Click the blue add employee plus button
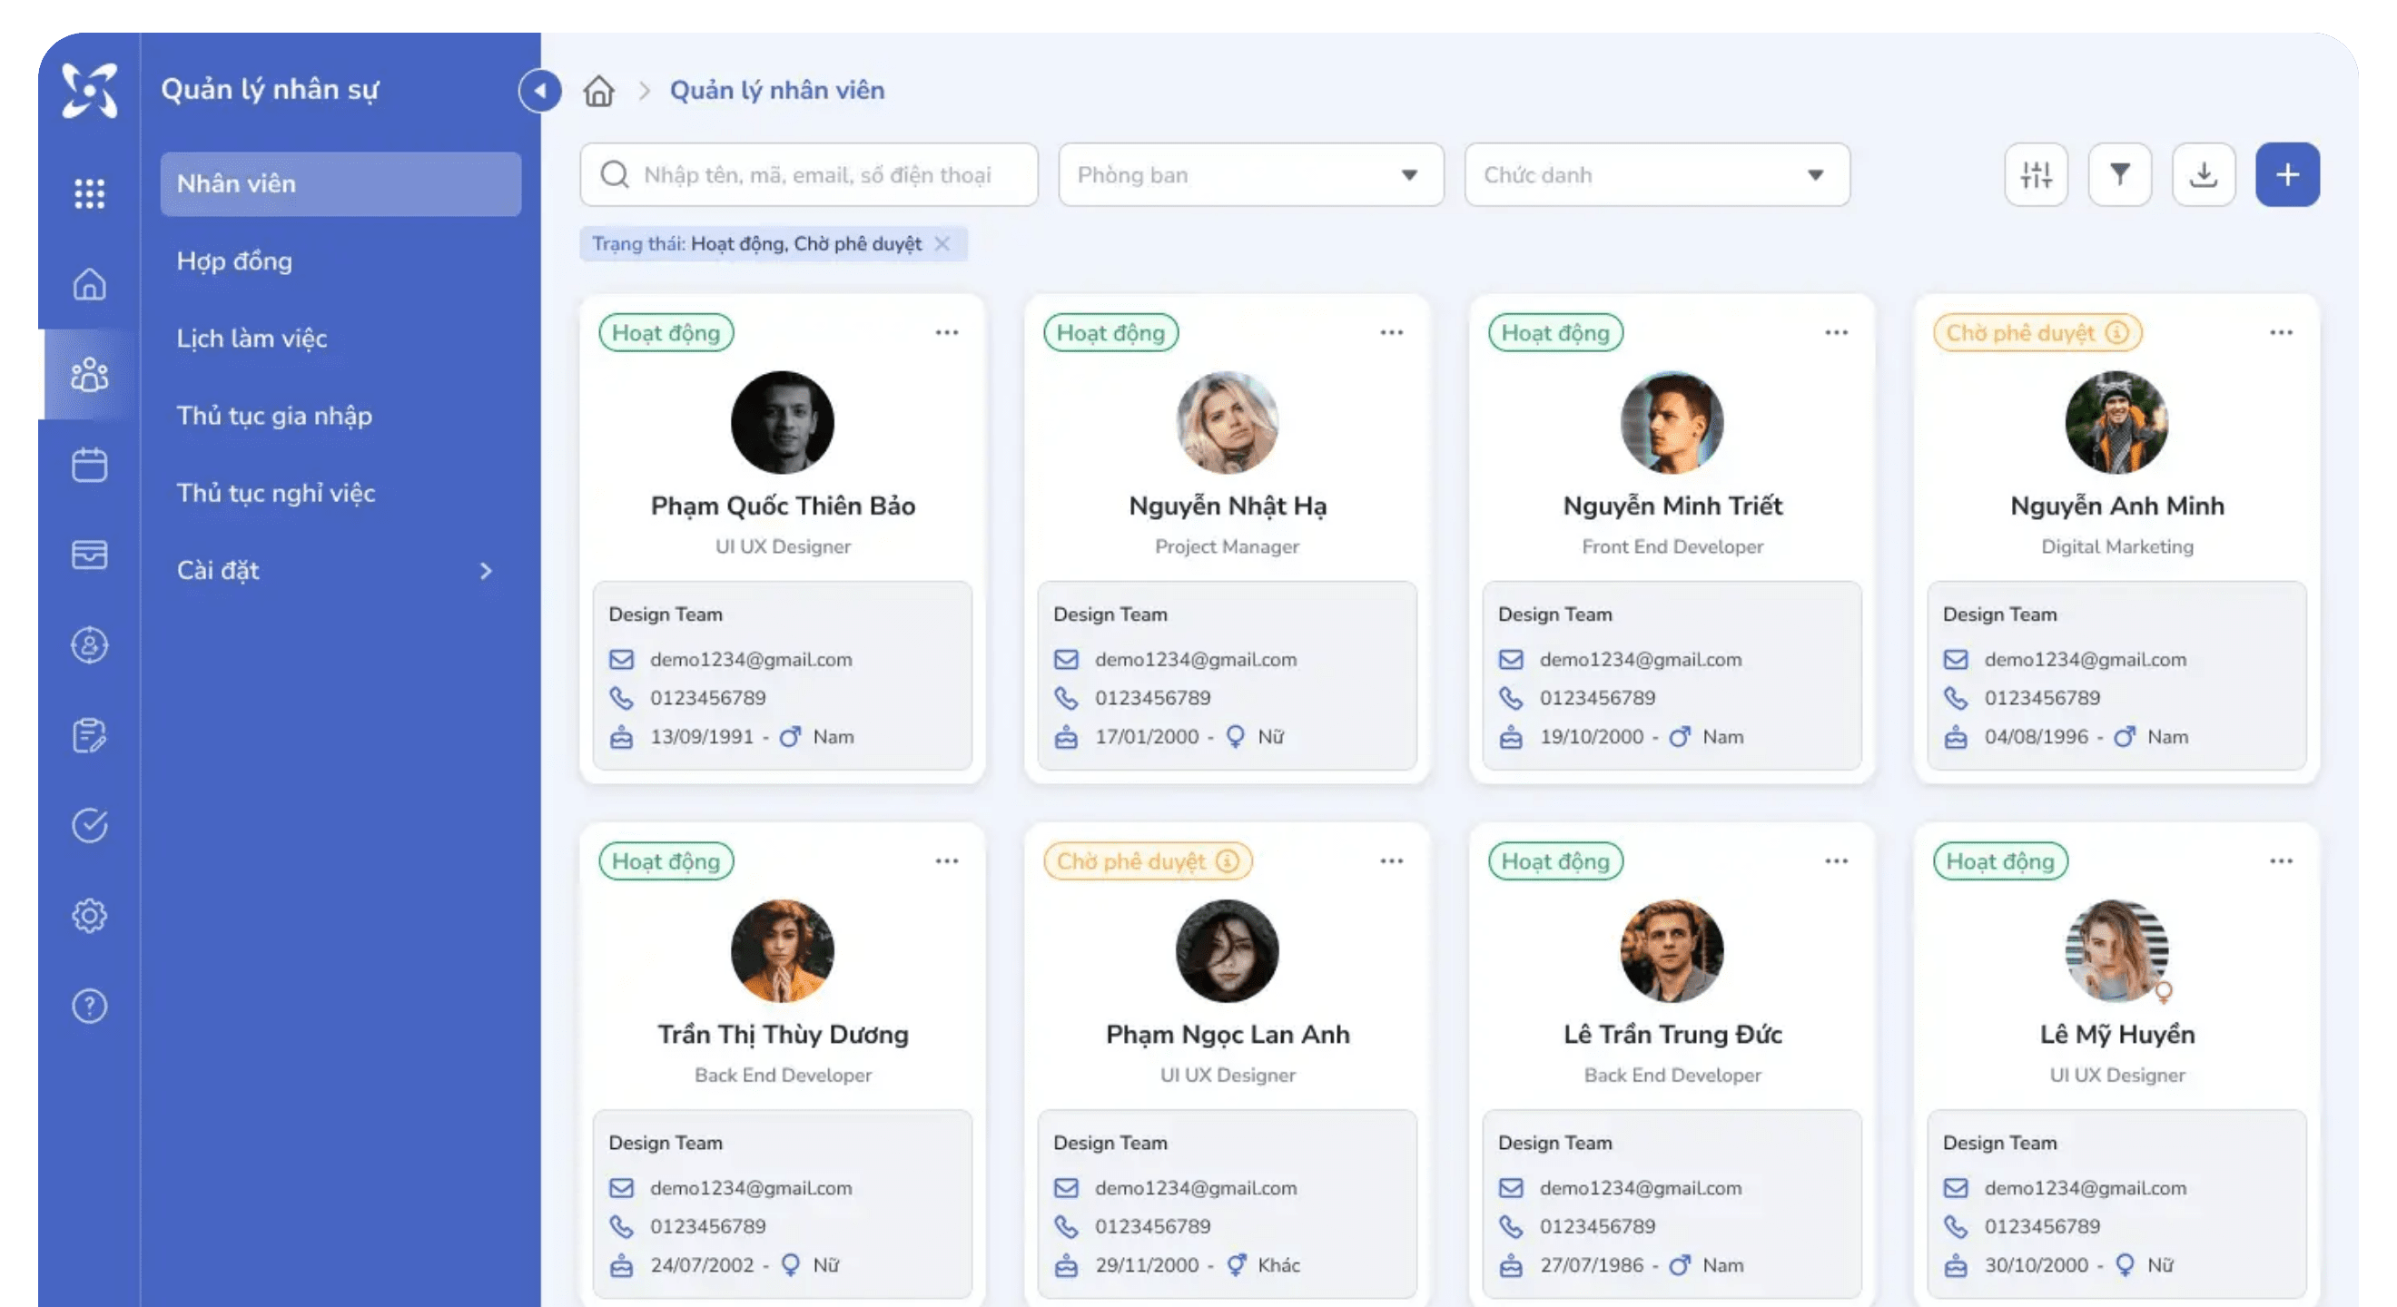 (2286, 174)
